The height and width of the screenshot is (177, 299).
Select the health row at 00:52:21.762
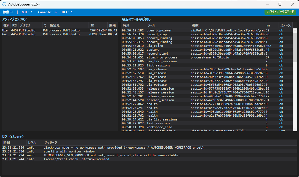tap(207, 116)
